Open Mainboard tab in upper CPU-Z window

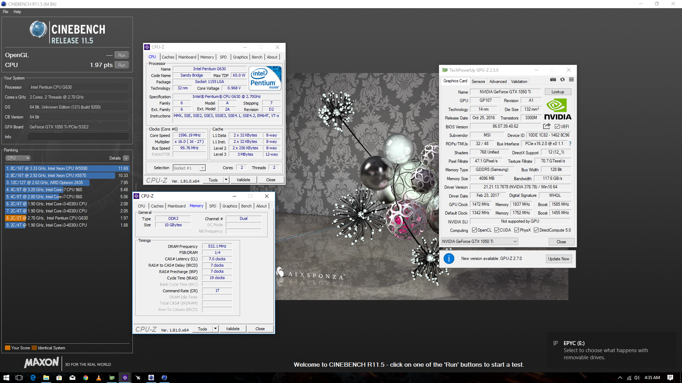tap(187, 57)
